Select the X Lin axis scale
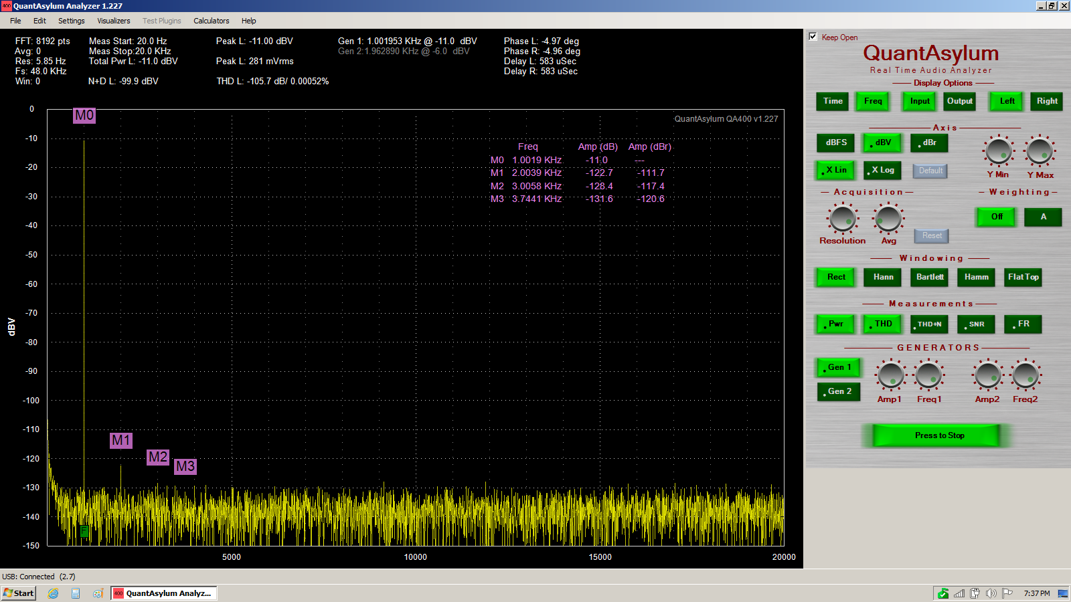The image size is (1071, 602). (835, 170)
